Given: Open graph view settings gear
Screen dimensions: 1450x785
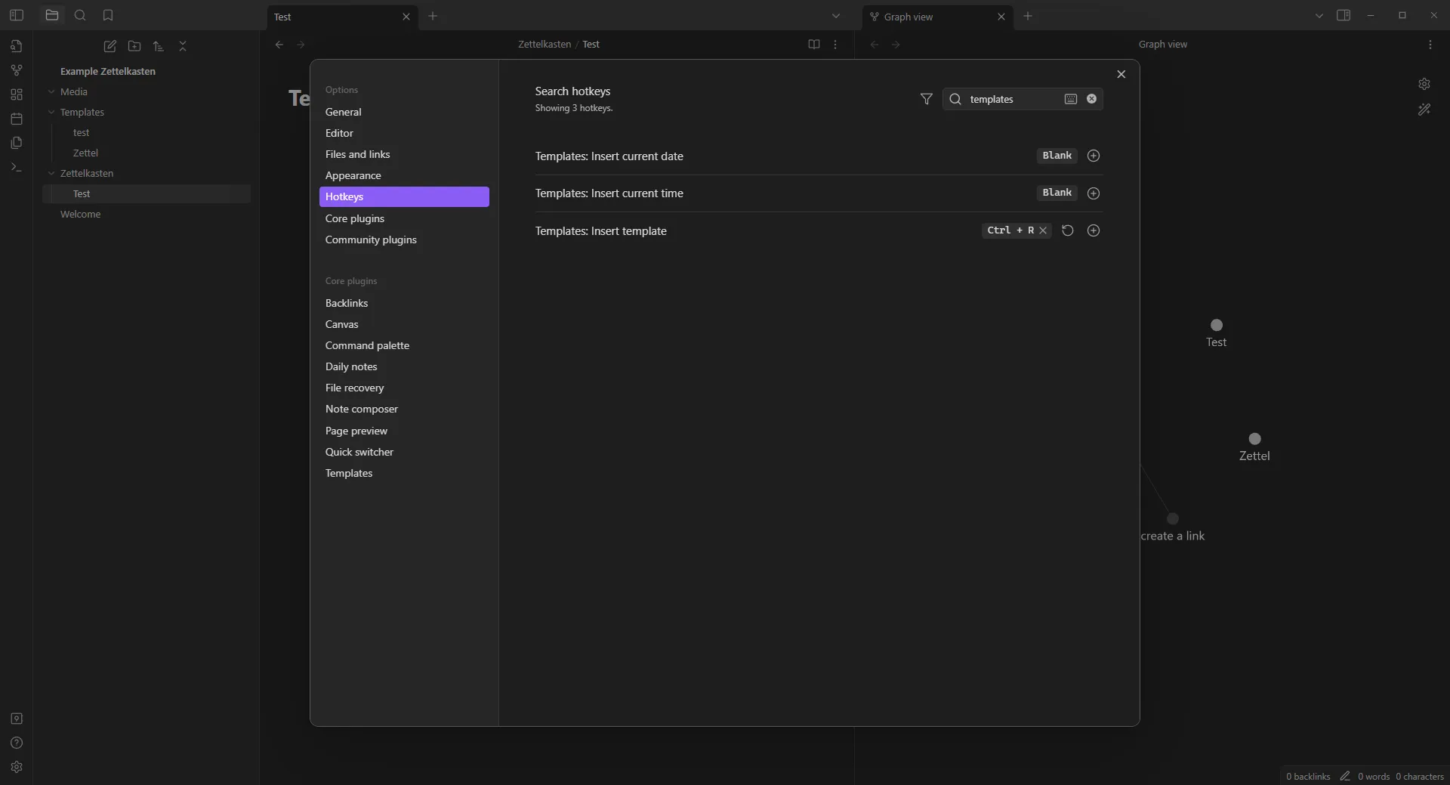Looking at the screenshot, I should pos(1424,84).
